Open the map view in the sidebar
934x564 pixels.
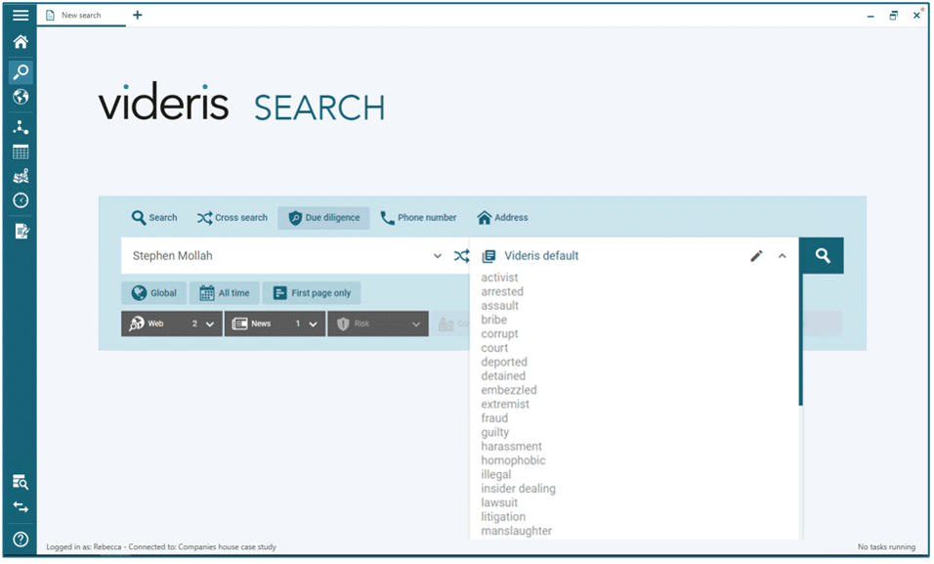[x=21, y=177]
